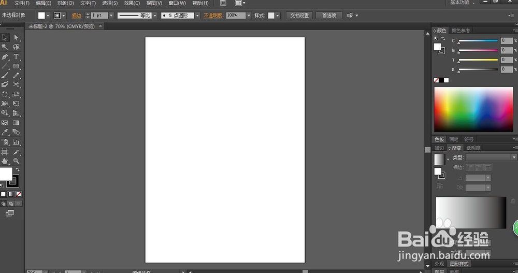
Task: Select the Direct Selection tool
Action: point(16,38)
